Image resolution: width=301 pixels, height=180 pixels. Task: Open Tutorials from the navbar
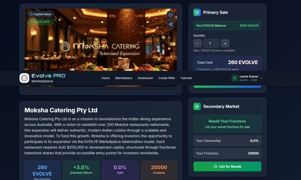tap(186, 78)
